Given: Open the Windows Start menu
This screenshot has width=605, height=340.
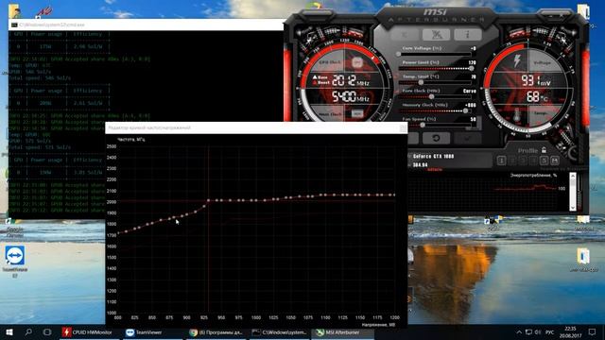Looking at the screenshot, I should pyautogui.click(x=9, y=332).
